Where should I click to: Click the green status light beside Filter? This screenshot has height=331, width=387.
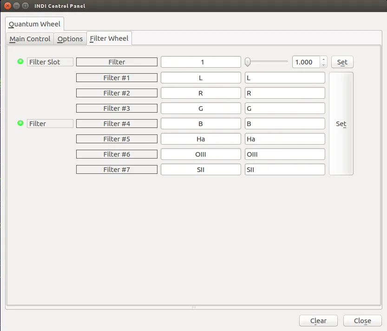coord(20,123)
